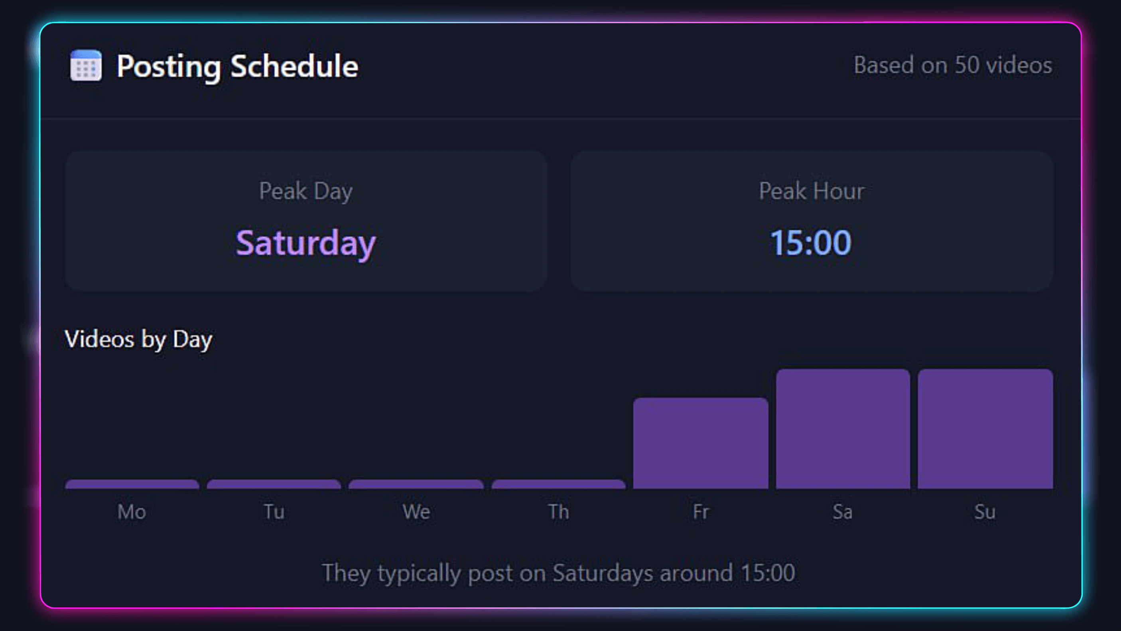Click the Saturday peak day value
The image size is (1121, 631).
[305, 242]
